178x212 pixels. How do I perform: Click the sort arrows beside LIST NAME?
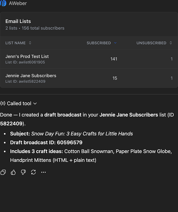[30, 43]
